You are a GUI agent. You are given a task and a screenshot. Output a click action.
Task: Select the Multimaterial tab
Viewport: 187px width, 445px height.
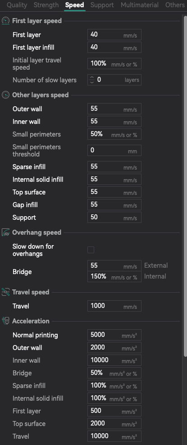(x=140, y=5)
